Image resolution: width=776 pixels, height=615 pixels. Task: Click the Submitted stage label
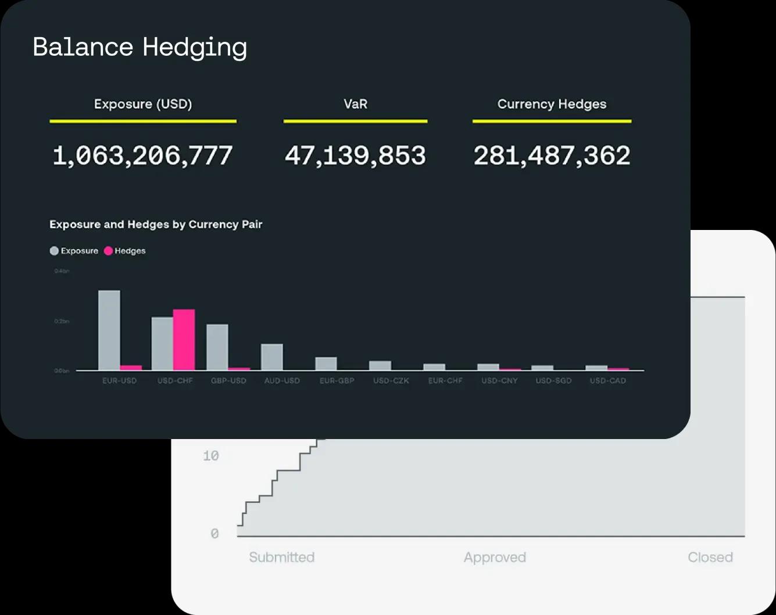coord(282,558)
